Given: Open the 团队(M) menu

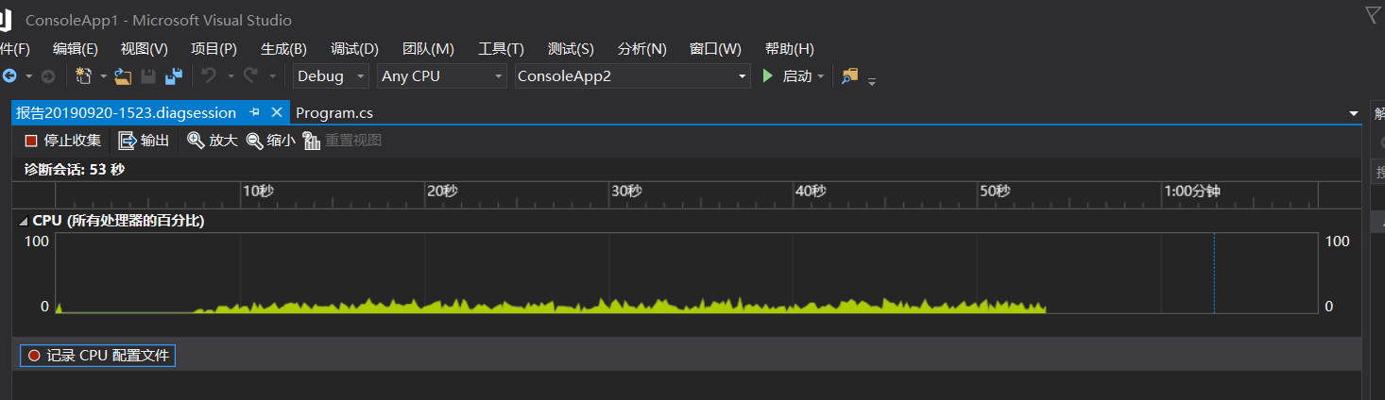Looking at the screenshot, I should (428, 49).
